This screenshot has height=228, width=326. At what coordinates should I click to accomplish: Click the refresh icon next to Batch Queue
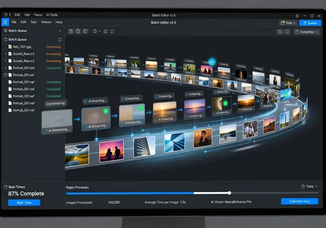click(60, 39)
